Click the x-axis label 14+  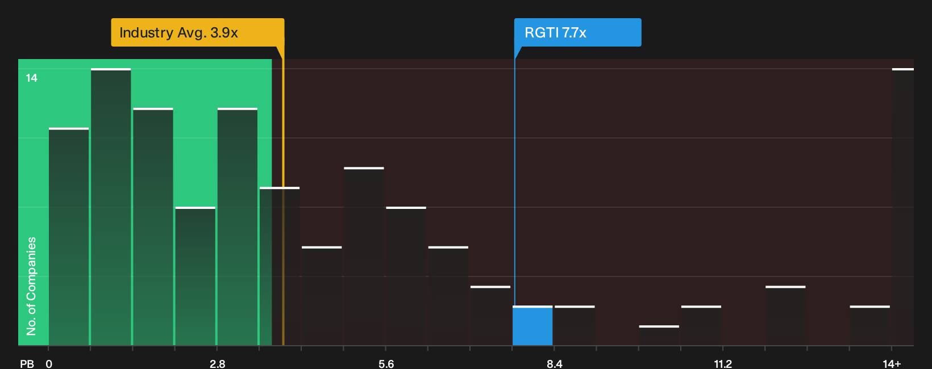[x=892, y=363]
